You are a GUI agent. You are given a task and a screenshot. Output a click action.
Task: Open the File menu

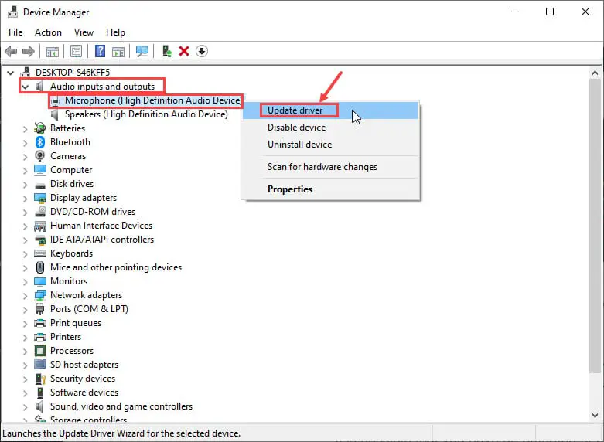15,32
